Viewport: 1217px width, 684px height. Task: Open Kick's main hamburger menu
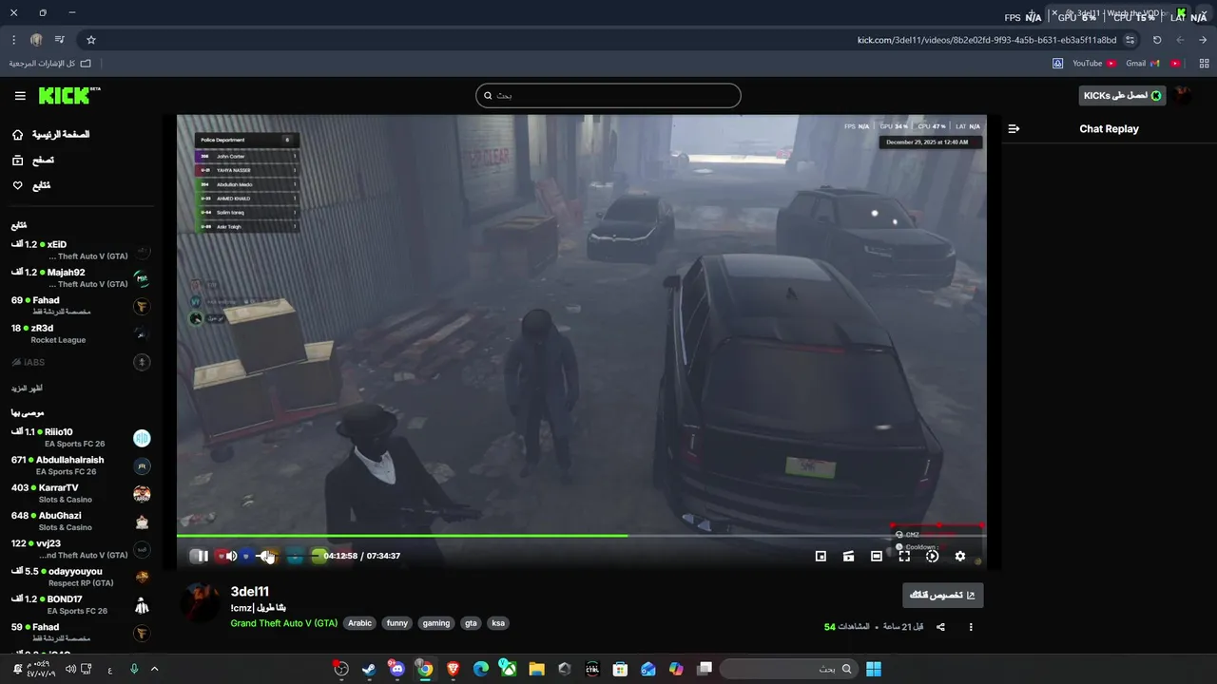click(x=20, y=96)
